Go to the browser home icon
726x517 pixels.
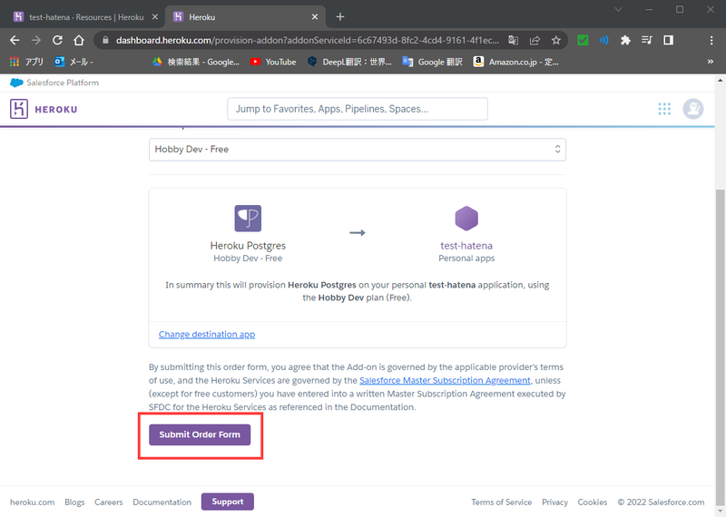pyautogui.click(x=79, y=40)
